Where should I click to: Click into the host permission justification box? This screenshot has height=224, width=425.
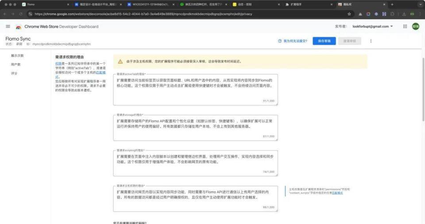195,199
